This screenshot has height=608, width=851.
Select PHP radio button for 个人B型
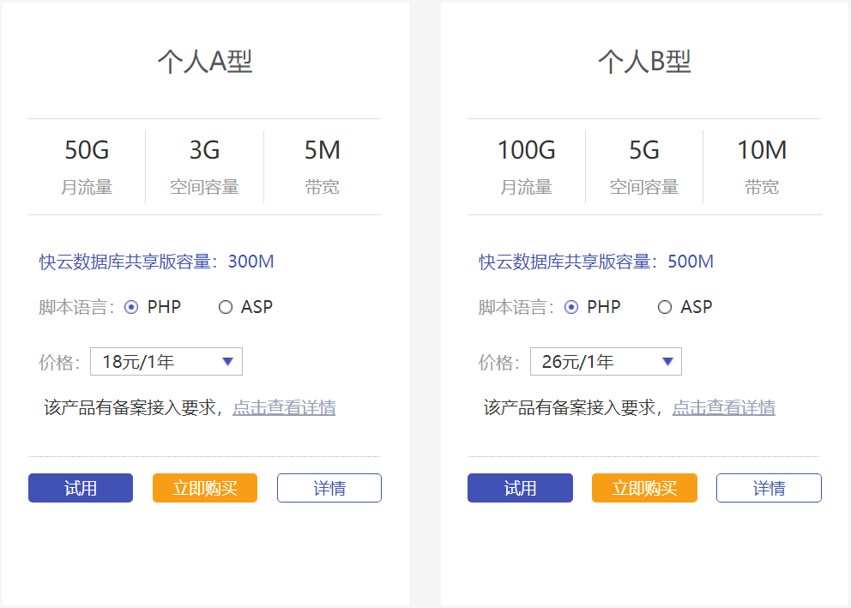tap(571, 307)
